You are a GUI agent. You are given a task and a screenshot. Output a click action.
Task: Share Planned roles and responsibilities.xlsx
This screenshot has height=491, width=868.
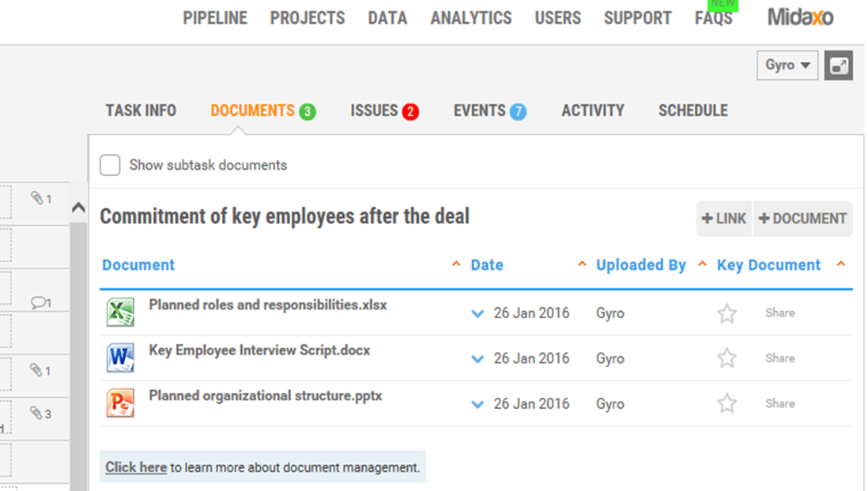(x=780, y=313)
